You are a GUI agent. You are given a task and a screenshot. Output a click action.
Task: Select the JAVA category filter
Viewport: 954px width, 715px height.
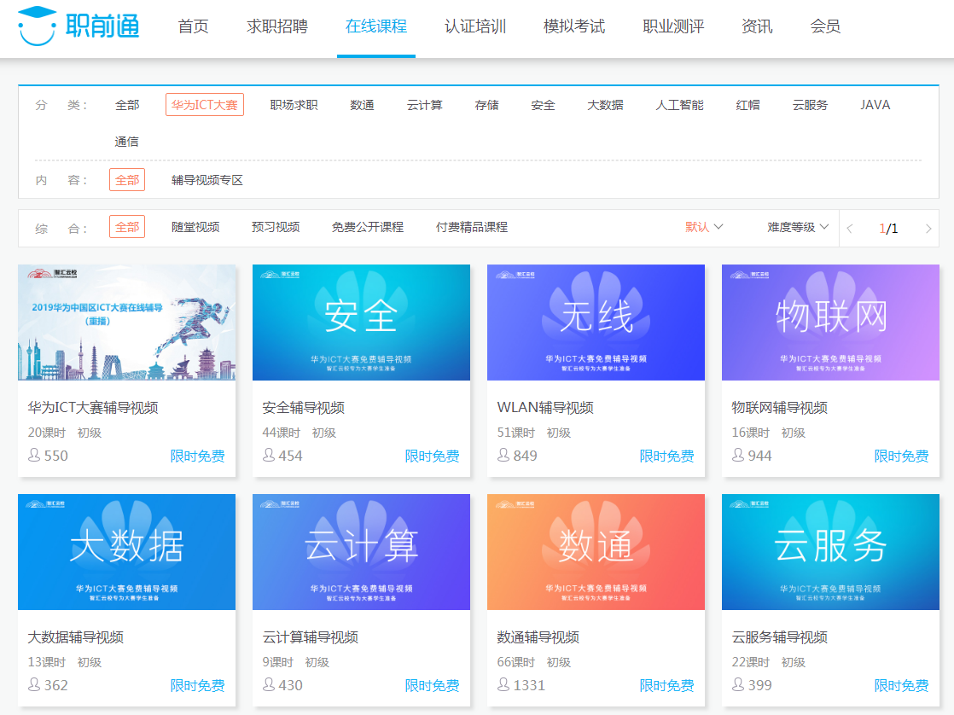pyautogui.click(x=875, y=105)
